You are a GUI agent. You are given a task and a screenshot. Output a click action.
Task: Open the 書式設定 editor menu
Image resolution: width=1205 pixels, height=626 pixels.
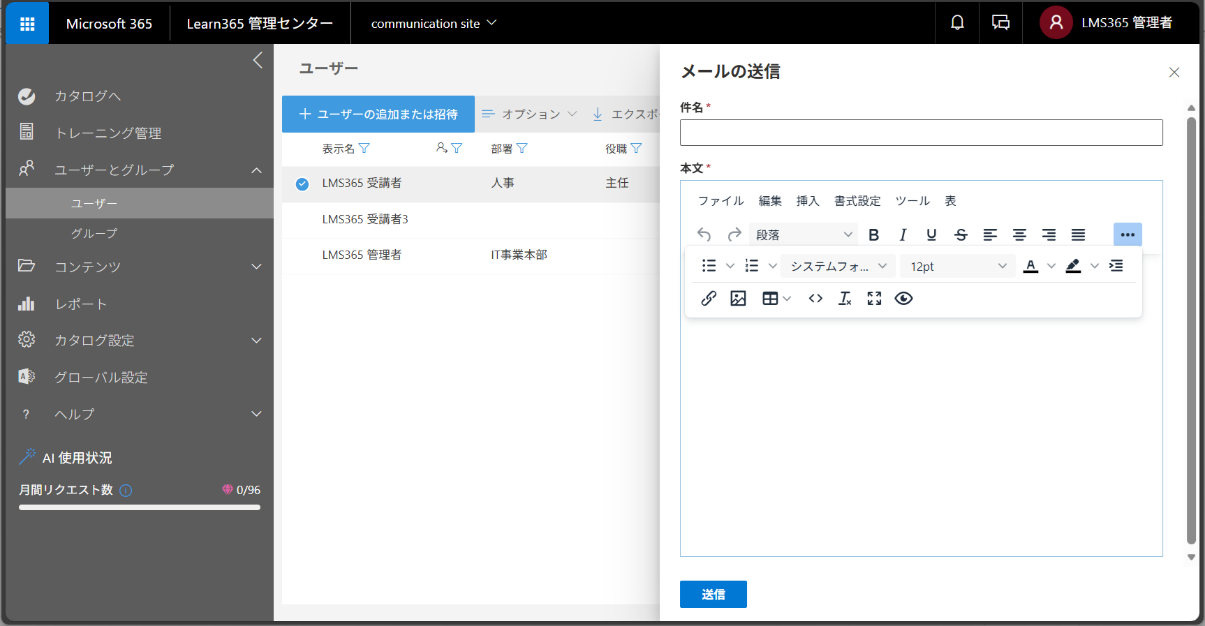(x=857, y=201)
